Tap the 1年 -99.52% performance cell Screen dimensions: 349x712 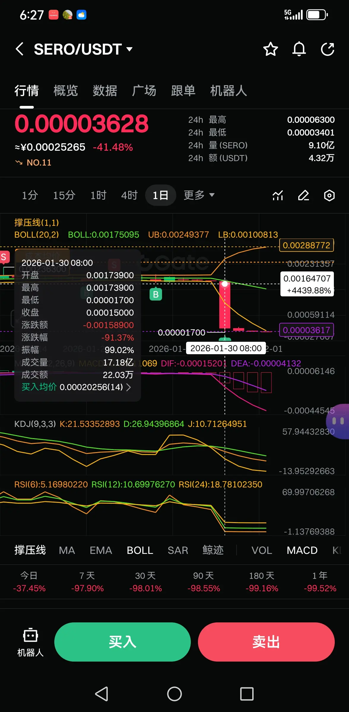pos(320,582)
